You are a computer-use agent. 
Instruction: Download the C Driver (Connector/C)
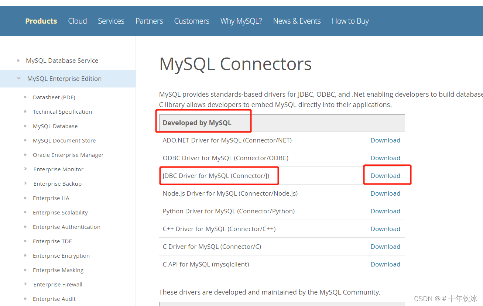(x=386, y=247)
